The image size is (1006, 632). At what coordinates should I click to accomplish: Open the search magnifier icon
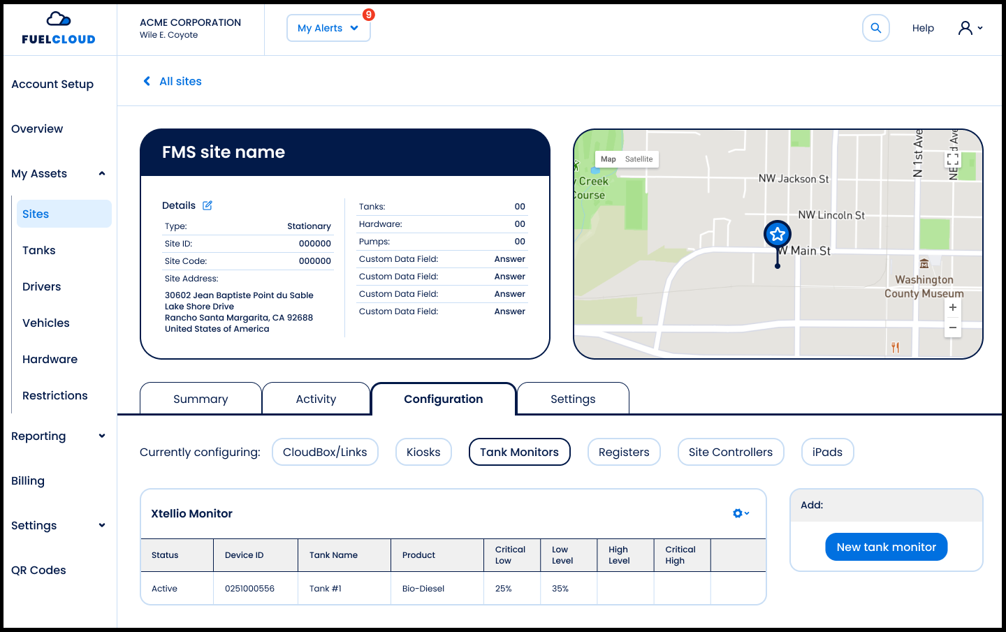click(x=875, y=29)
